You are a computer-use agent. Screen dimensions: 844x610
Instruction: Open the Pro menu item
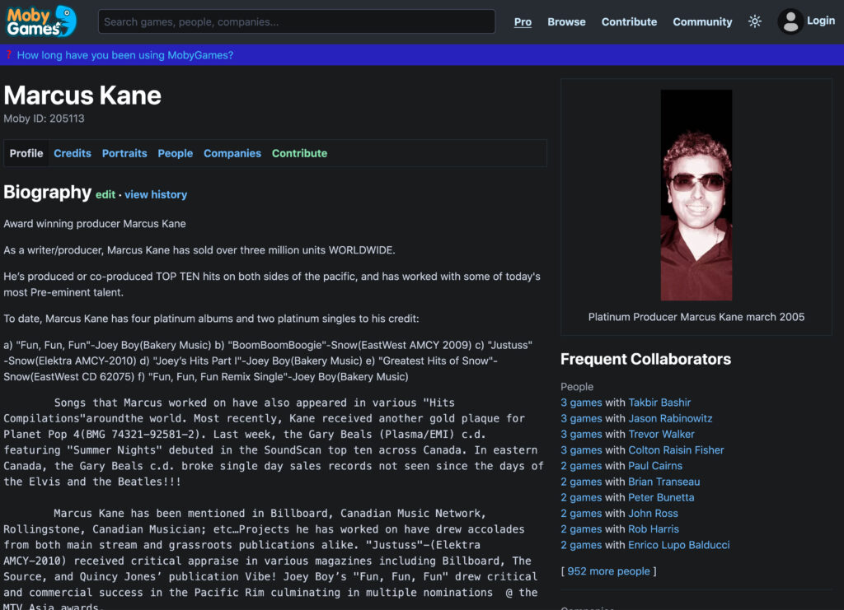coord(523,21)
